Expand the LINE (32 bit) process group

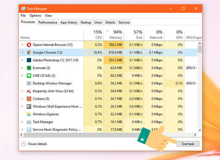click(22, 76)
